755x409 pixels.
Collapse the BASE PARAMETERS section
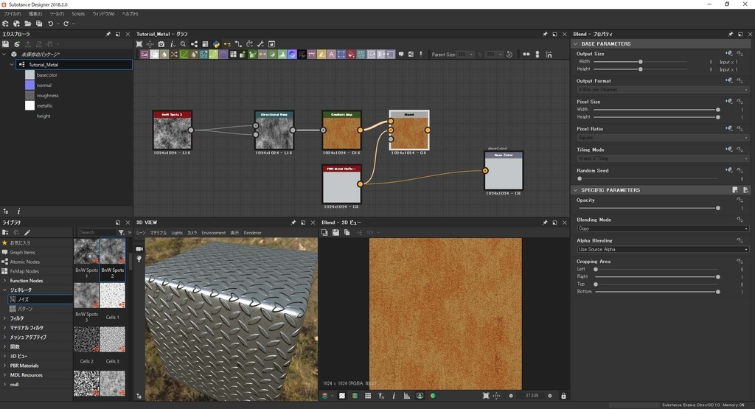576,44
